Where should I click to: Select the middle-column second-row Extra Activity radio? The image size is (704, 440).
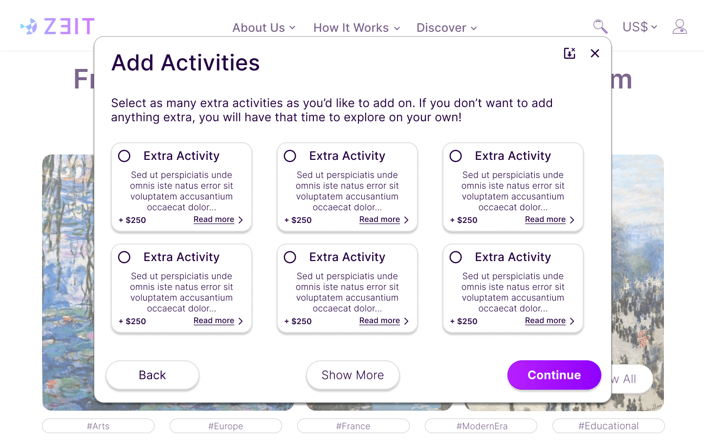tap(290, 257)
